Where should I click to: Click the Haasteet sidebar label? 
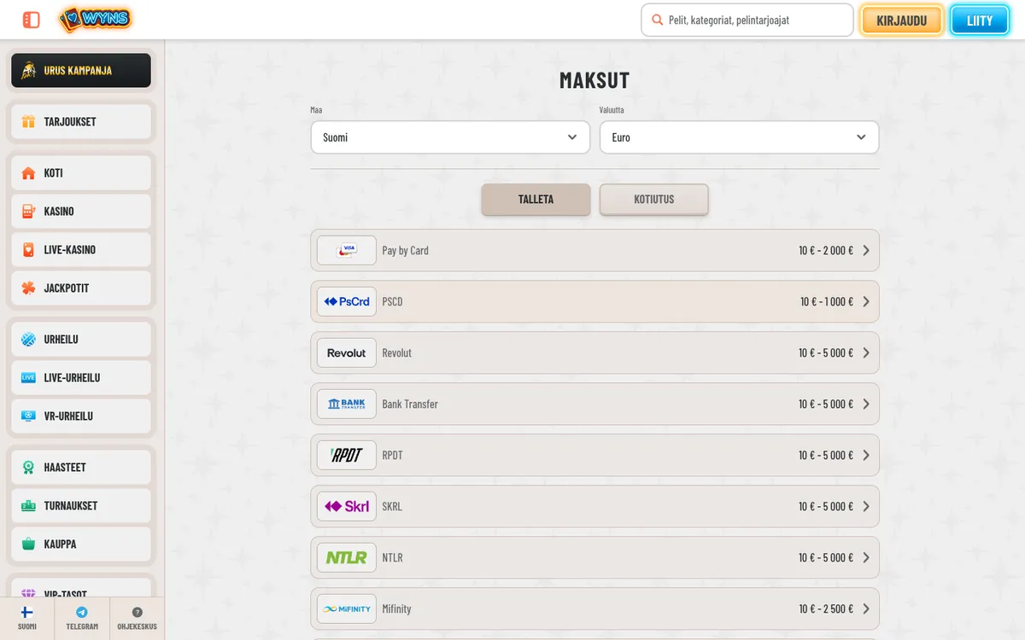point(65,468)
